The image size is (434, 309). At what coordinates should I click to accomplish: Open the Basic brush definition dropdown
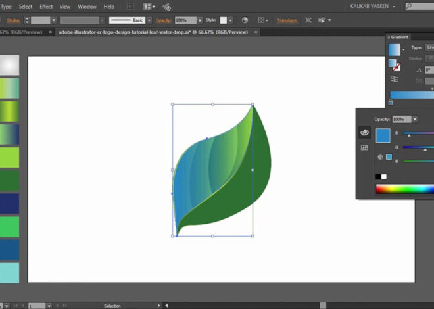(x=149, y=20)
